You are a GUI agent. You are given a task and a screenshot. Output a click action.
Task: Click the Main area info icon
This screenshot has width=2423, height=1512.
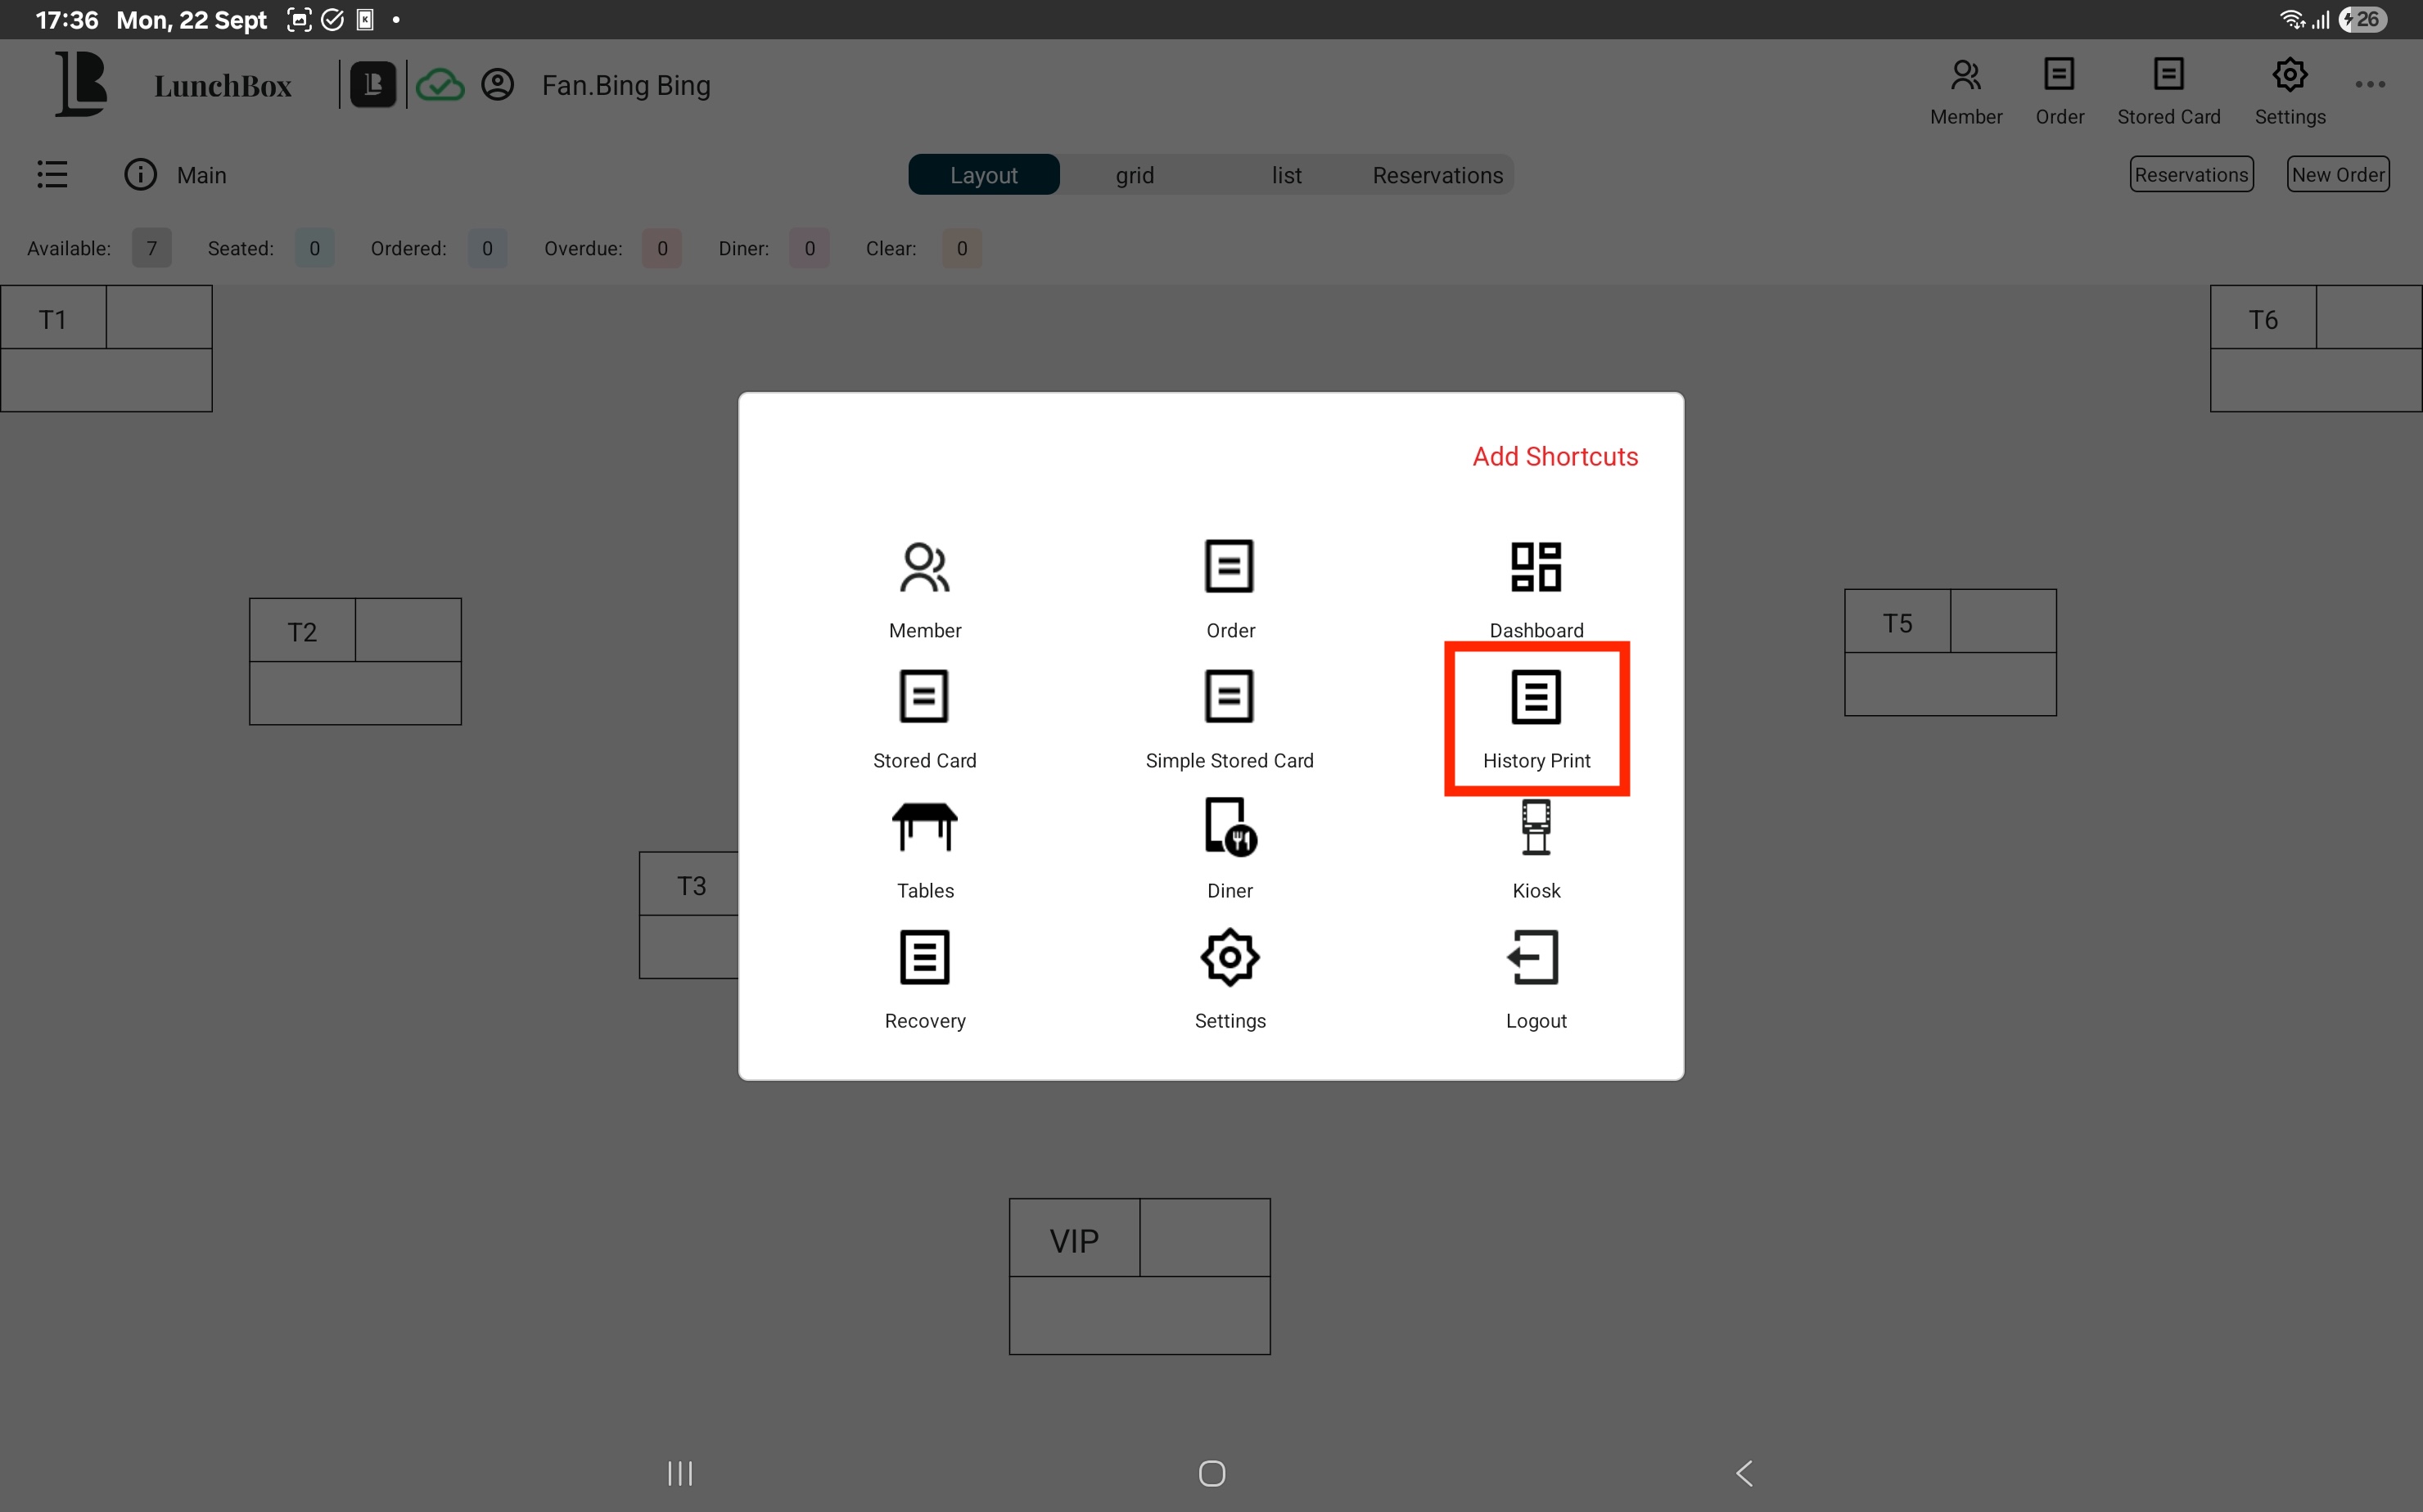pos(140,175)
